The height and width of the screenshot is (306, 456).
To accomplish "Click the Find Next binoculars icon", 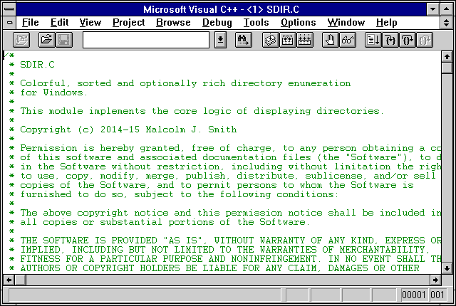I will coord(244,40).
